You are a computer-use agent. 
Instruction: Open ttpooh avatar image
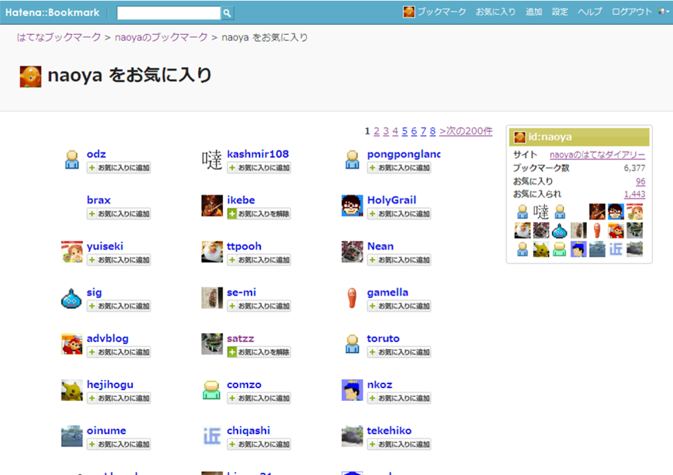(212, 252)
